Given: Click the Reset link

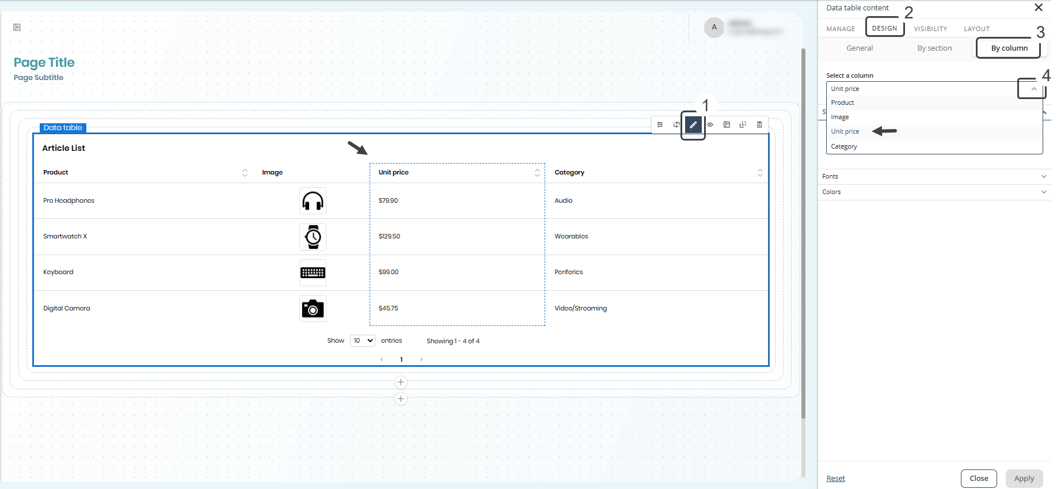Looking at the screenshot, I should tap(835, 479).
